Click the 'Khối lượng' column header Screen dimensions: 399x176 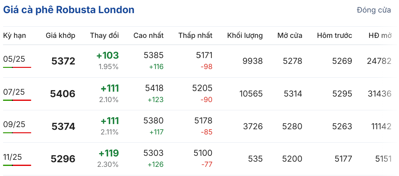click(x=245, y=35)
